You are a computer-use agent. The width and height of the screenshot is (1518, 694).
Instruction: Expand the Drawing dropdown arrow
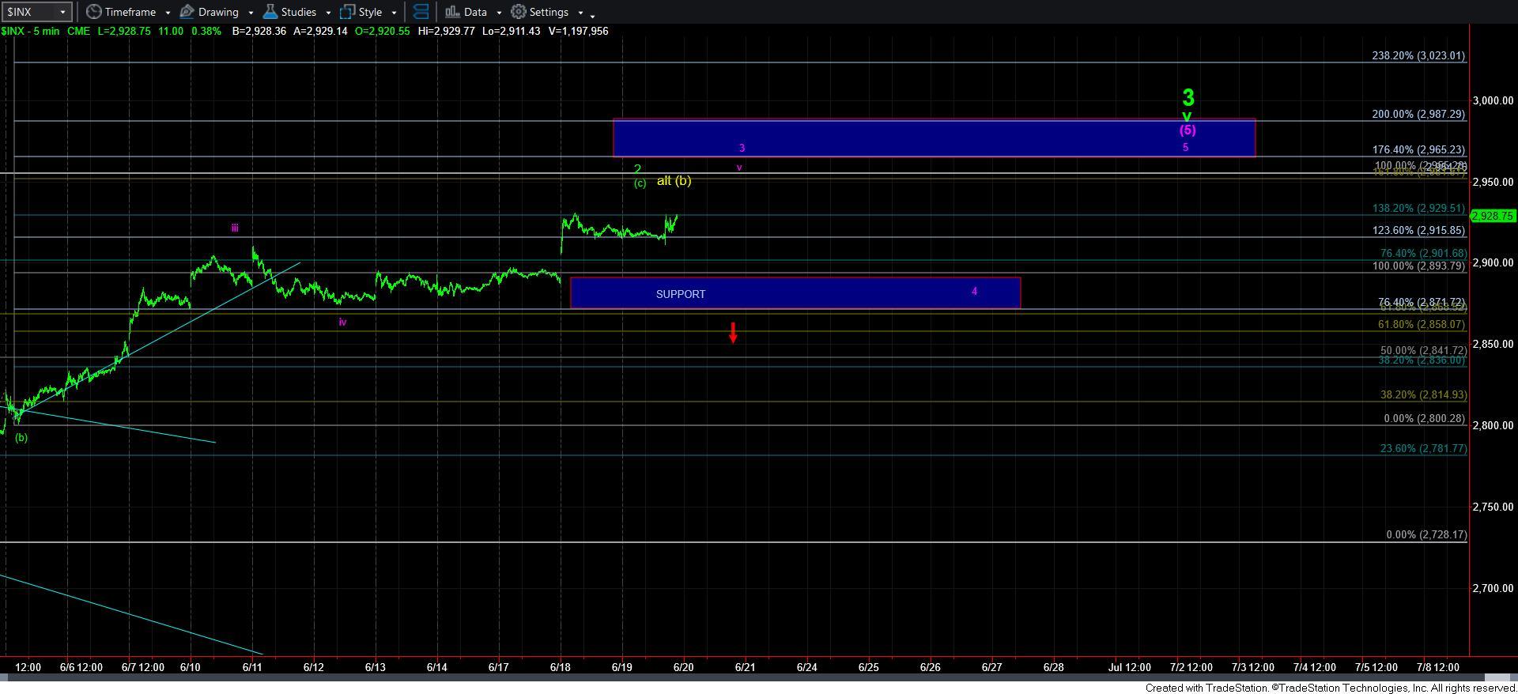(251, 13)
